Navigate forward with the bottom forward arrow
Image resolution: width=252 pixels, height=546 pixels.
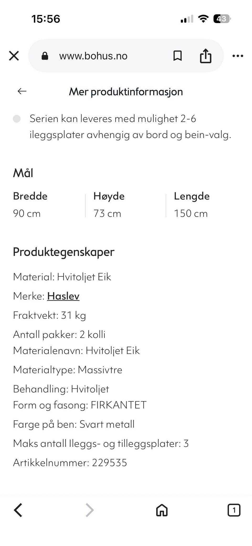point(89,510)
